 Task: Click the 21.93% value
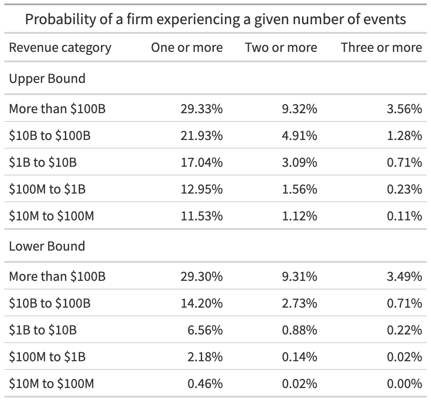click(202, 136)
